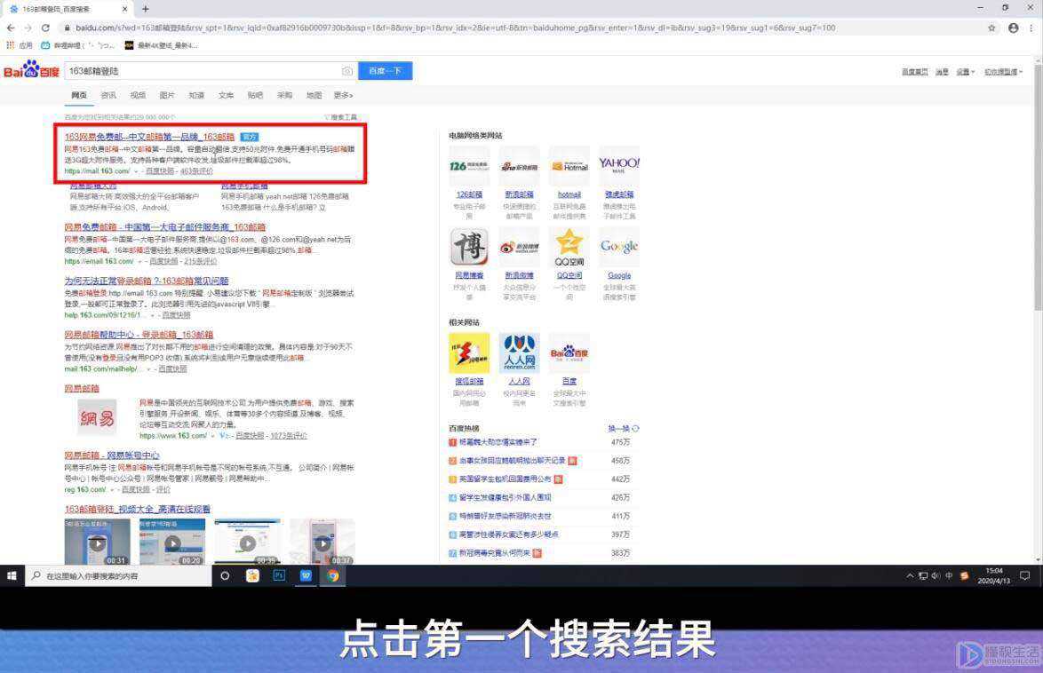1043x673 pixels.
Task: Open the notification center icon
Action: pos(1025,576)
